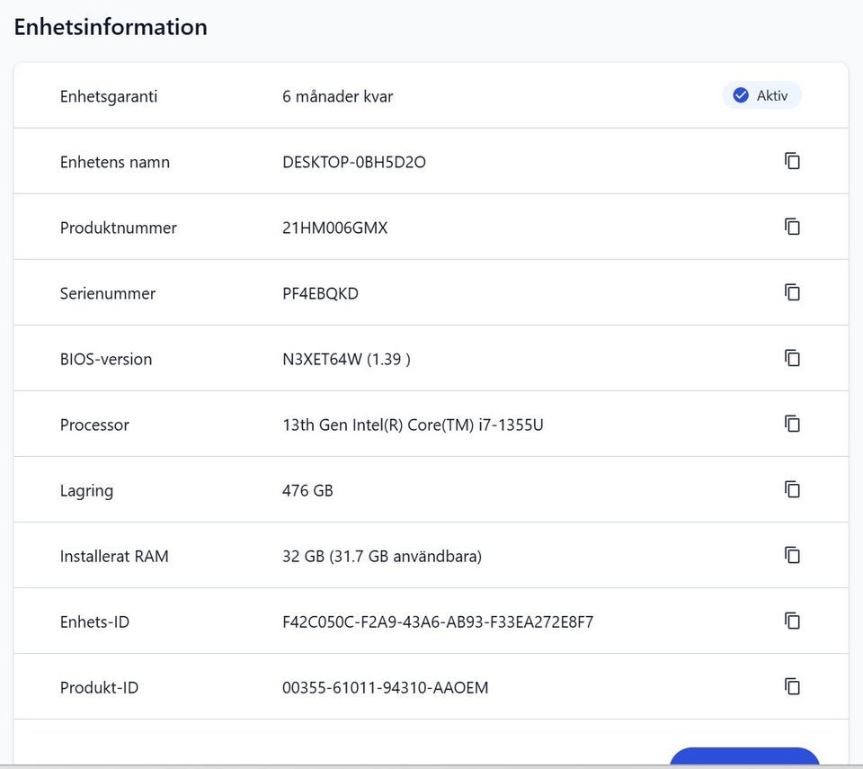
Task: Copy the Processor information
Action: [792, 424]
